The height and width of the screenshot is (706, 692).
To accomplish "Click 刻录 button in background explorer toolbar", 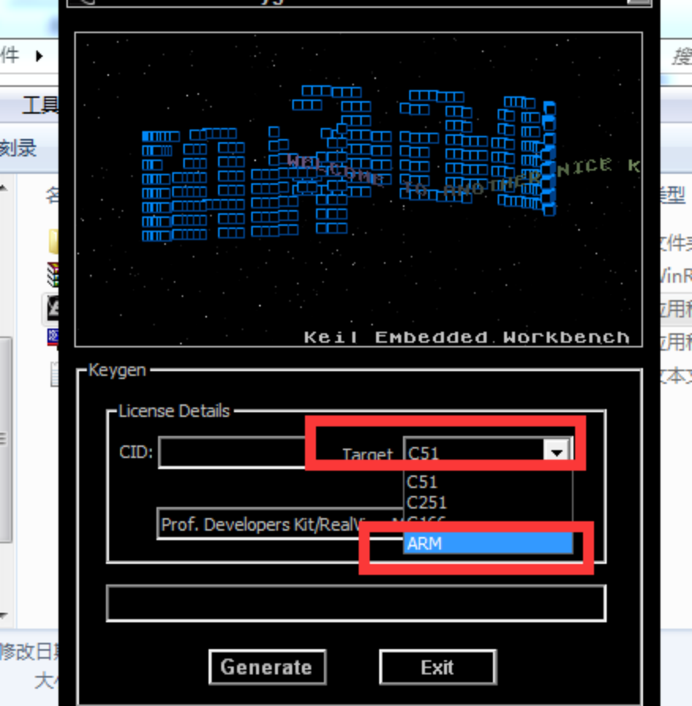I will [18, 148].
